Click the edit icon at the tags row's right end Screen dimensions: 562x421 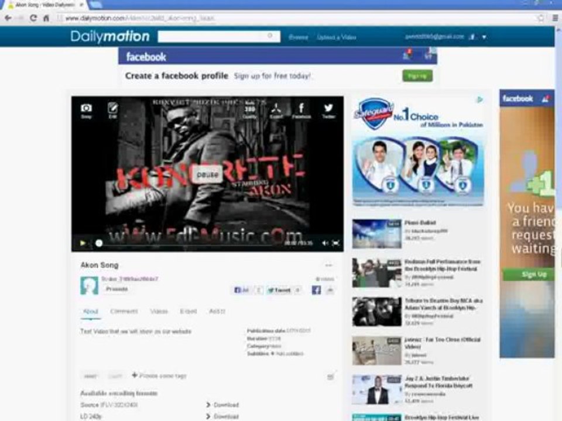point(330,376)
